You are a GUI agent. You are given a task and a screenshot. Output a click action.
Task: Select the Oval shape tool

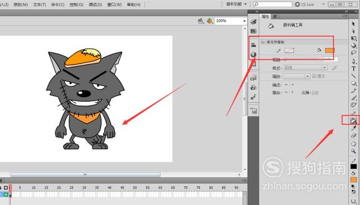click(x=353, y=83)
